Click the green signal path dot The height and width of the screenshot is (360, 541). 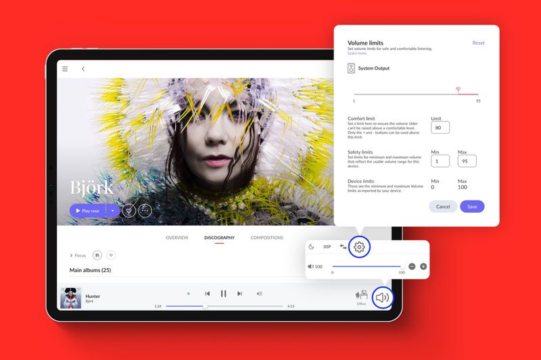(x=189, y=294)
